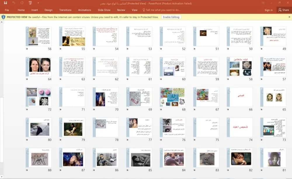Viewport: 292px width, 179px height.
Task: Switch to the Transitions tab
Action: click(x=65, y=10)
